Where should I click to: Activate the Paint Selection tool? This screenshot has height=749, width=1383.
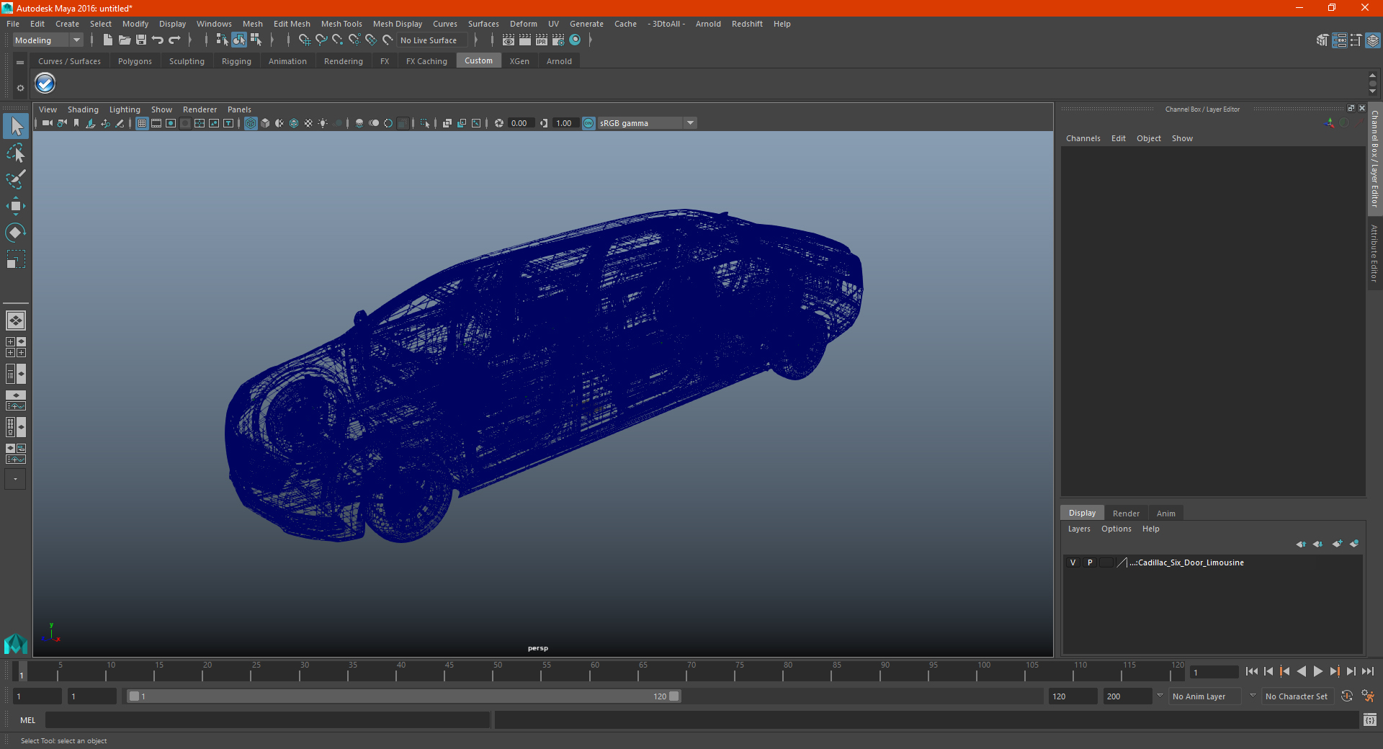click(x=16, y=179)
